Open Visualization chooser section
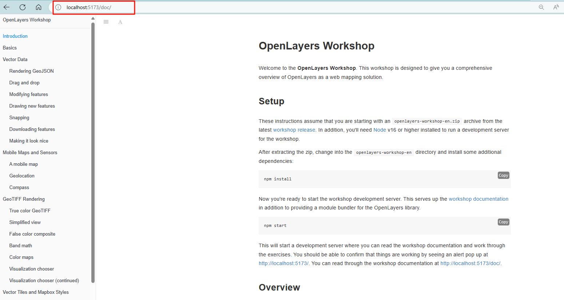Viewport: 564px width, 300px height. [32, 269]
